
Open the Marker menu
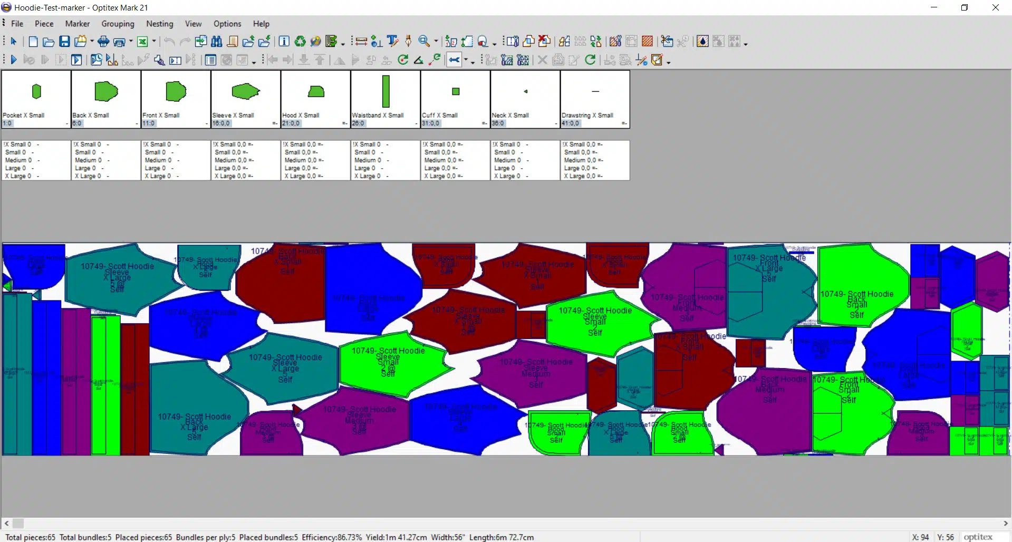pos(78,24)
